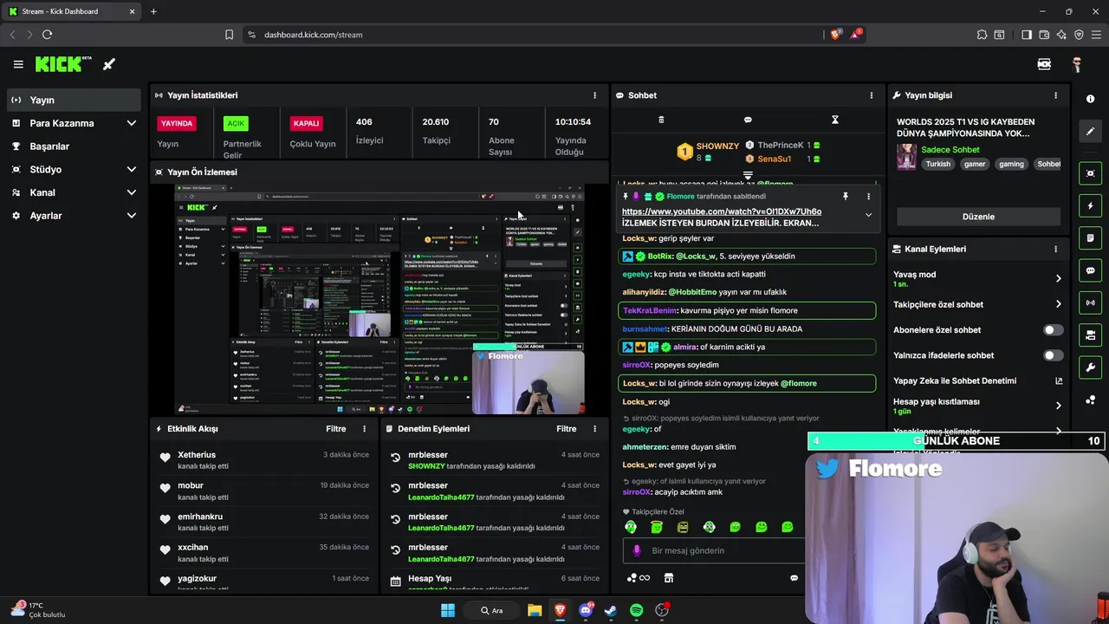1109x624 pixels.
Task: Click the gamer tag
Action: point(974,164)
